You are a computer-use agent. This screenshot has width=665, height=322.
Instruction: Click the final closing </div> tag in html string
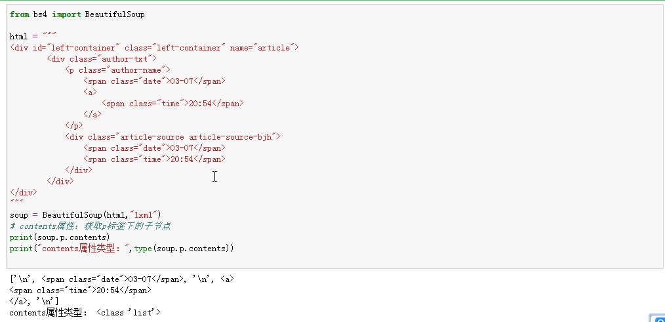tap(24, 193)
